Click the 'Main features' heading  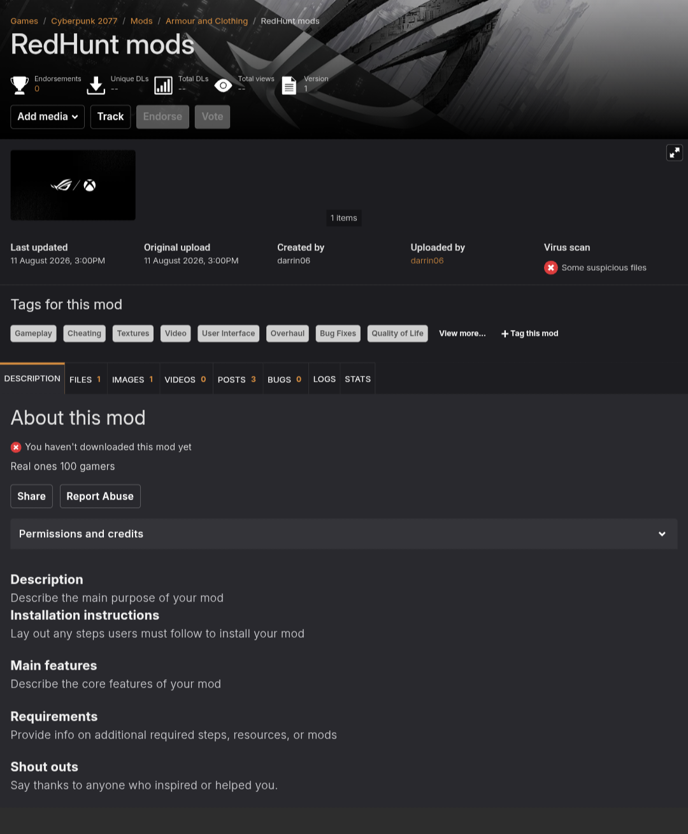point(54,666)
